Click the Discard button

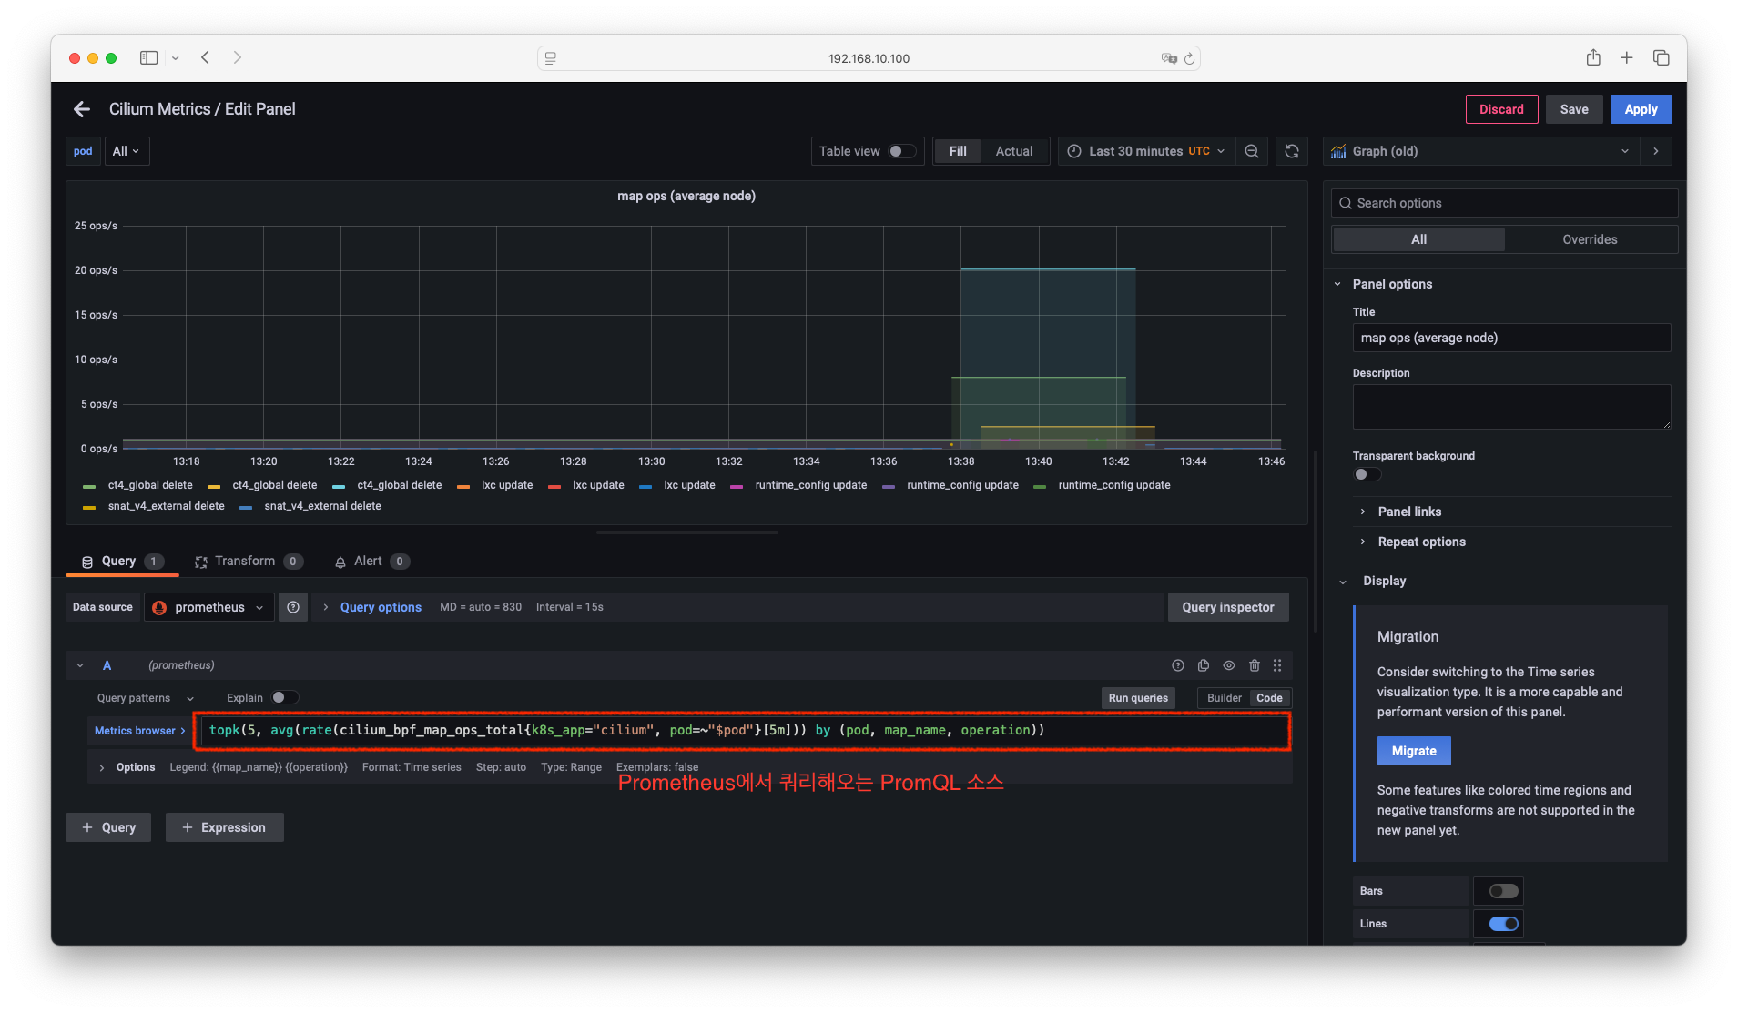tap(1501, 109)
